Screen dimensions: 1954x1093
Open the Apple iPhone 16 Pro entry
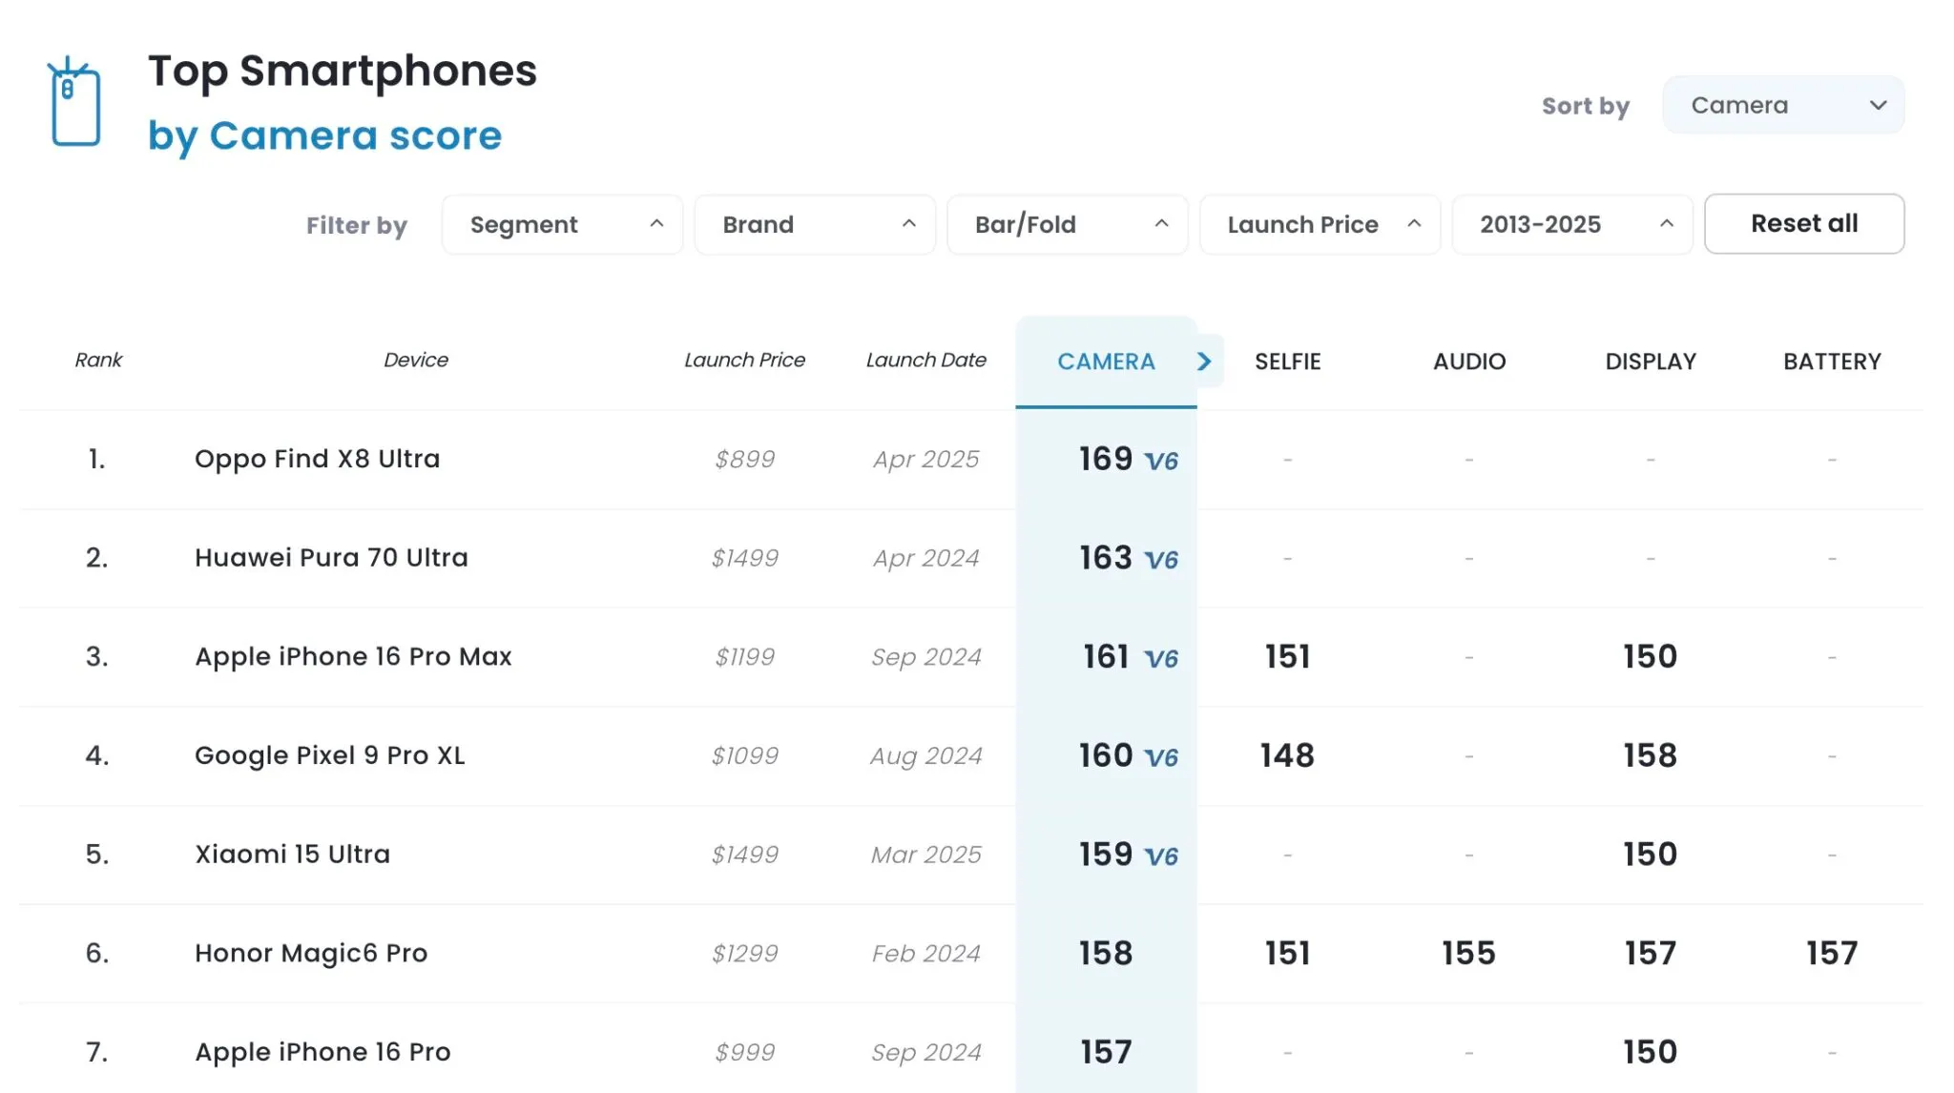(322, 1052)
